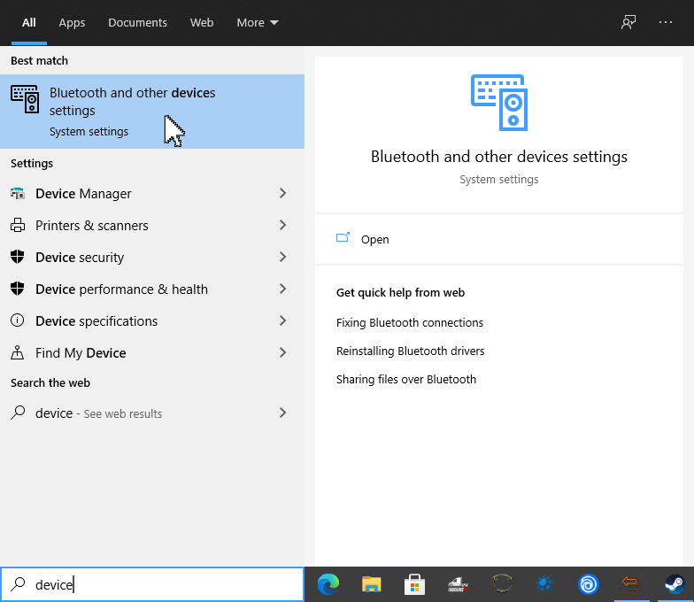Open Device performance & health result
This screenshot has height=602, width=694.
click(152, 289)
